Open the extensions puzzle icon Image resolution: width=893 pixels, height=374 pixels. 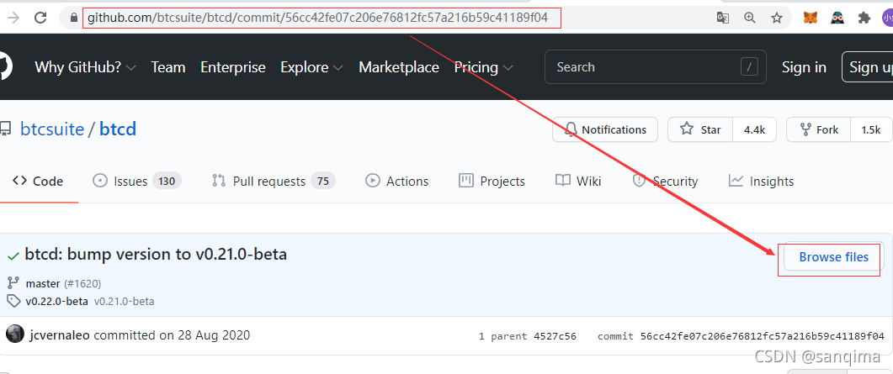pos(864,18)
